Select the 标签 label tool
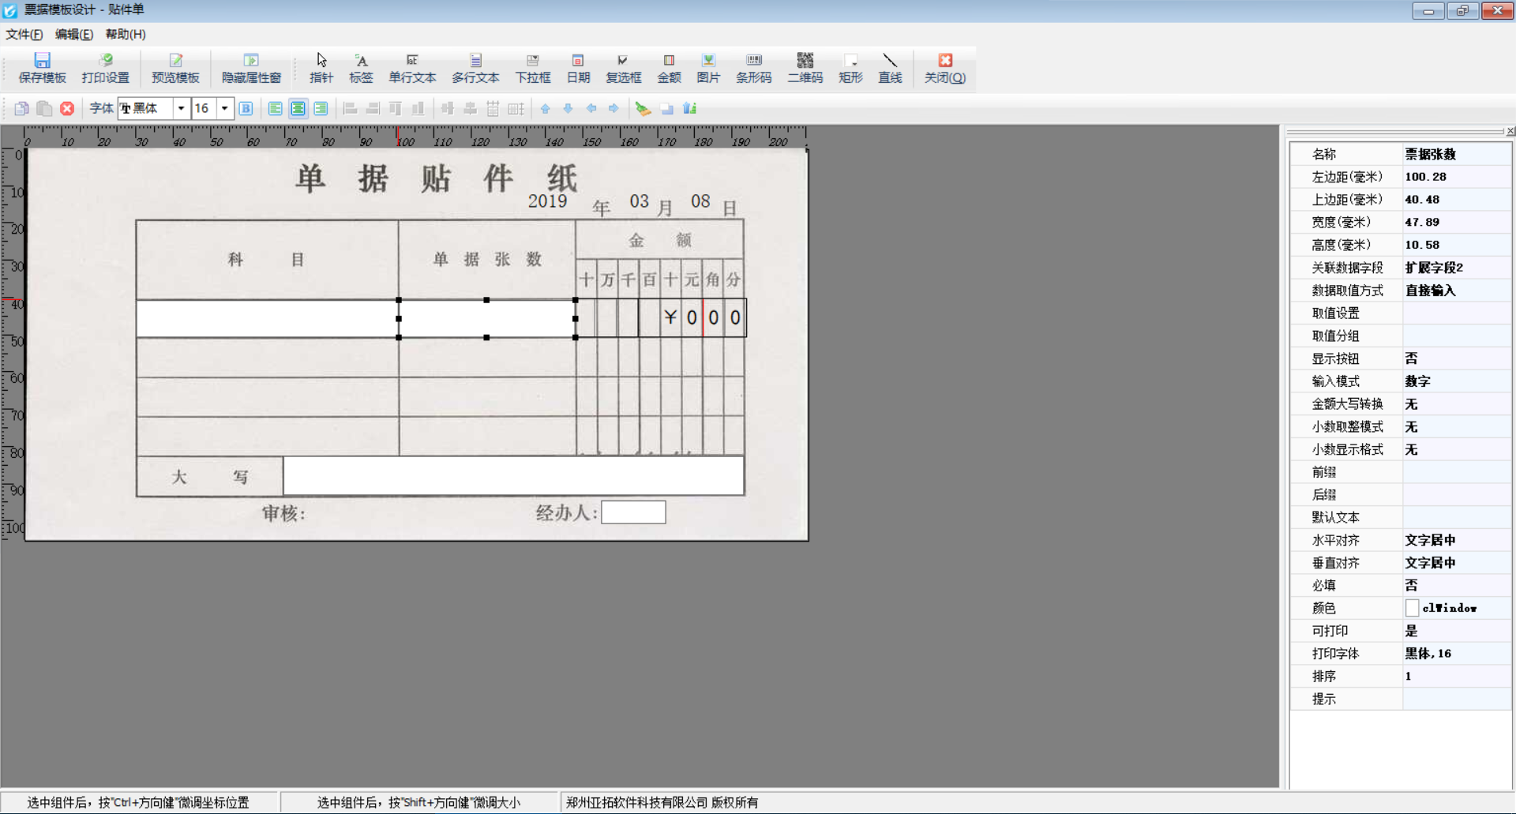Image resolution: width=1516 pixels, height=814 pixels. pos(361,69)
